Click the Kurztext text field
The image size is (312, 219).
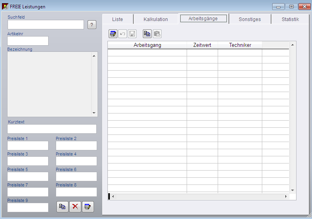point(52,129)
